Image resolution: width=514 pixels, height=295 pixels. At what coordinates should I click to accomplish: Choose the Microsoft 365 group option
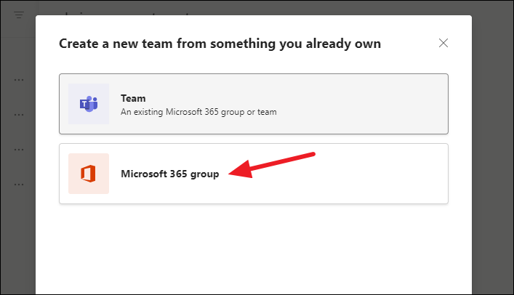254,174
